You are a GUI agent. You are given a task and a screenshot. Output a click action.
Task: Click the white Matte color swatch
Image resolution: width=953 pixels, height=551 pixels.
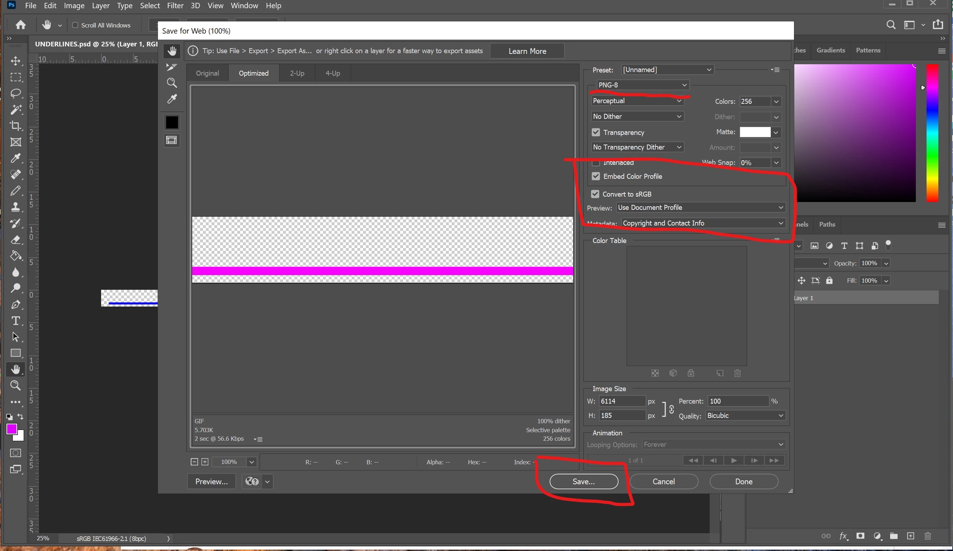(755, 132)
